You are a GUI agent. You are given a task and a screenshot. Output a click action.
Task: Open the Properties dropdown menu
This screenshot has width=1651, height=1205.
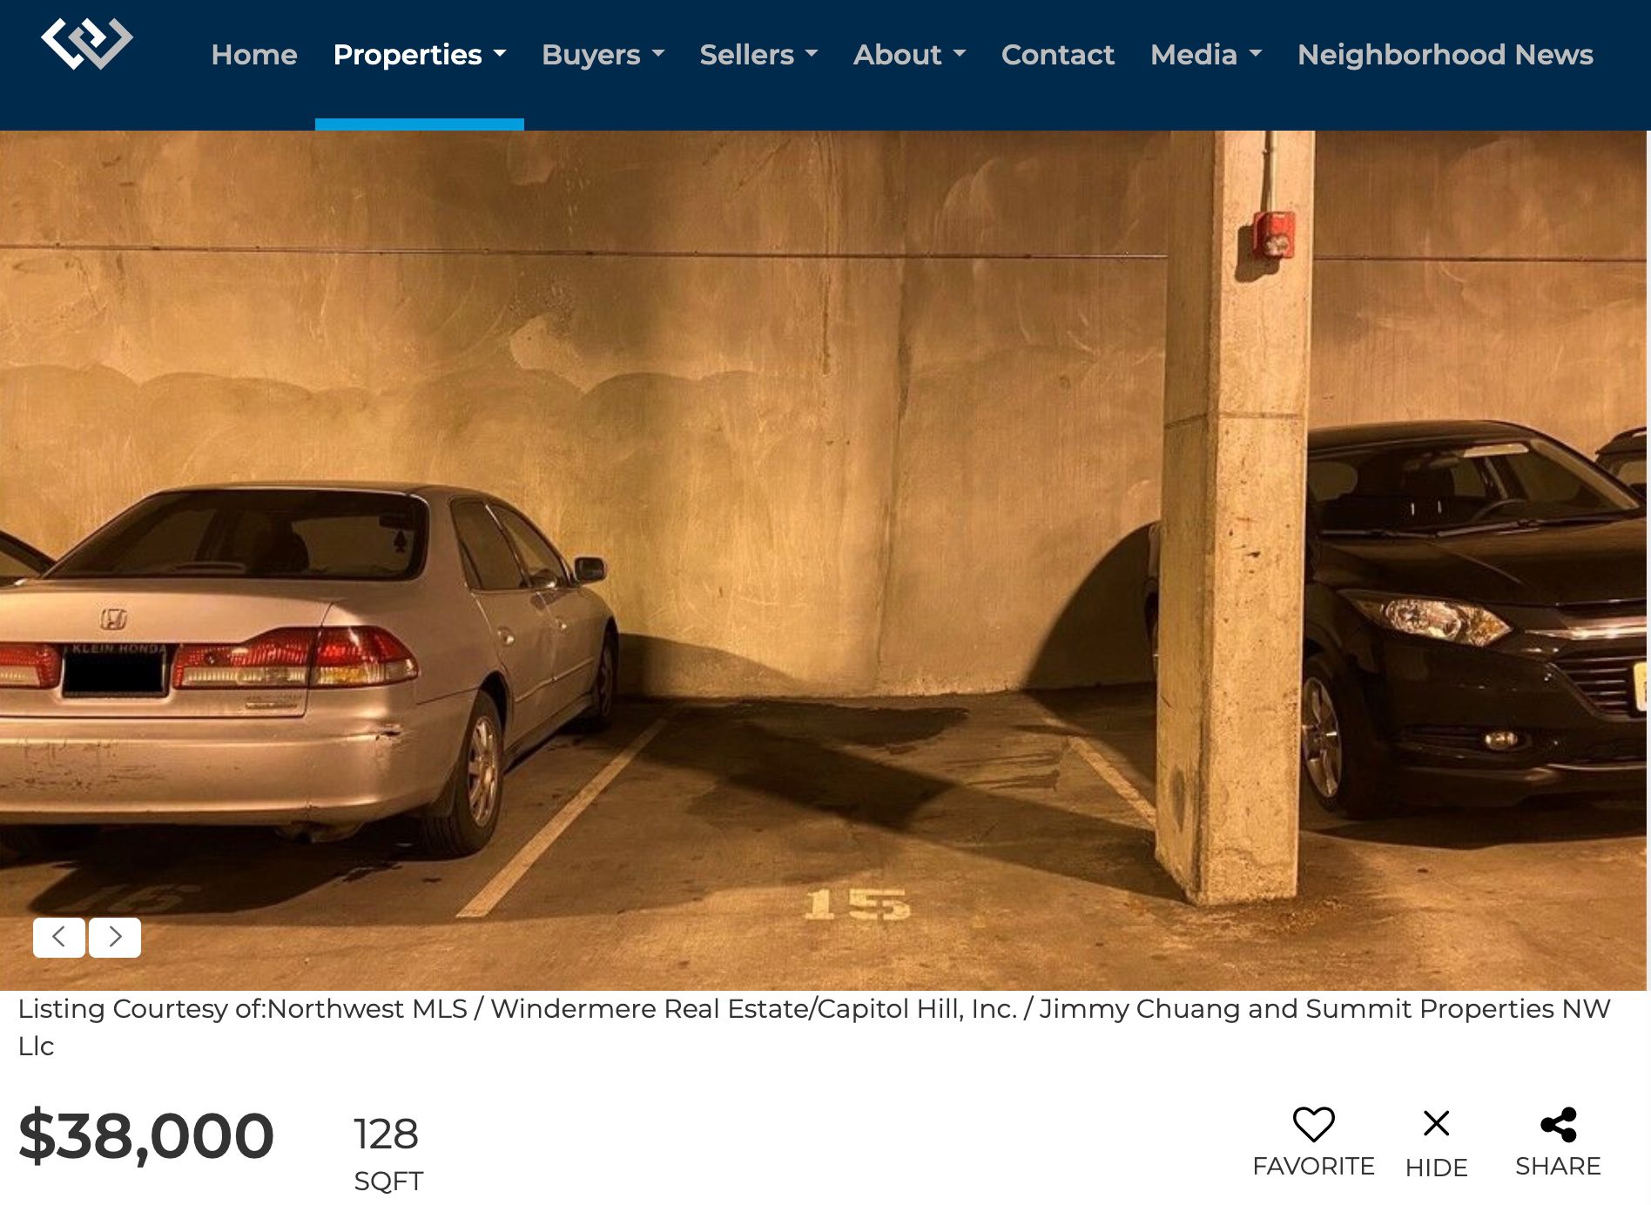pyautogui.click(x=420, y=55)
